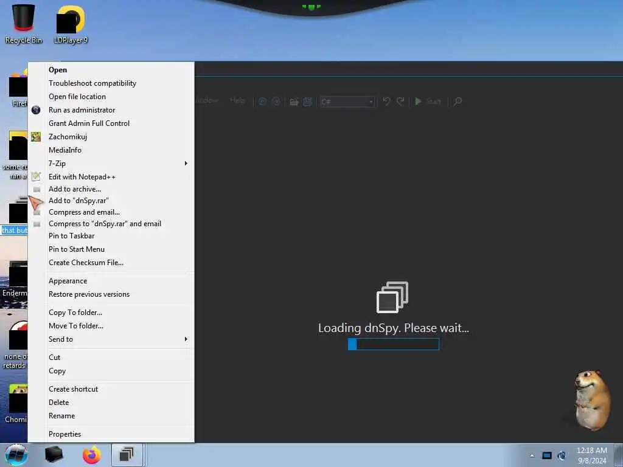Click the green indicator on top dock bar
The width and height of the screenshot is (623, 467).
311,7
